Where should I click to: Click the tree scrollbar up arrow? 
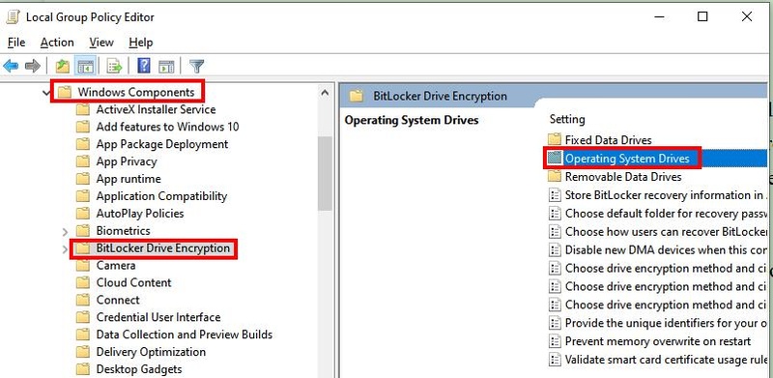[x=325, y=92]
